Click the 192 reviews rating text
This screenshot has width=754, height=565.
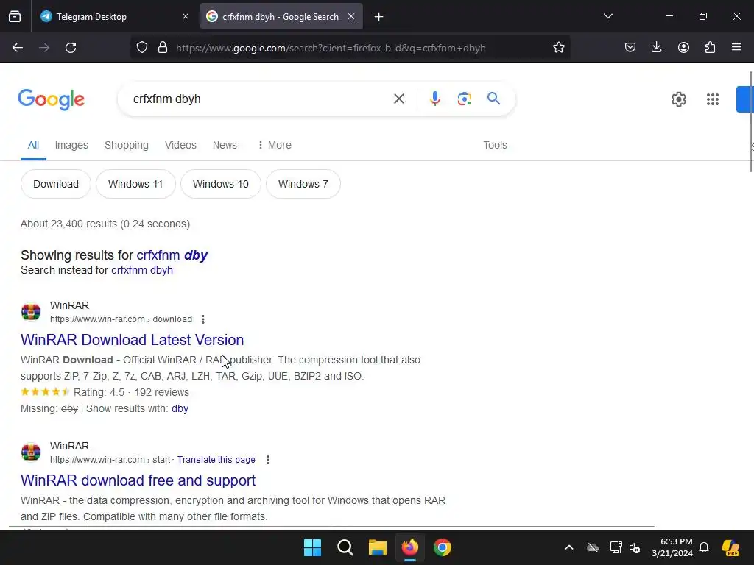pyautogui.click(x=161, y=392)
